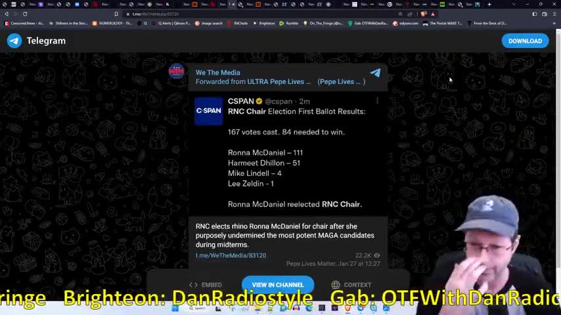561x315 pixels.
Task: Click the Brave rewards triangle icon
Action: click(x=433, y=14)
